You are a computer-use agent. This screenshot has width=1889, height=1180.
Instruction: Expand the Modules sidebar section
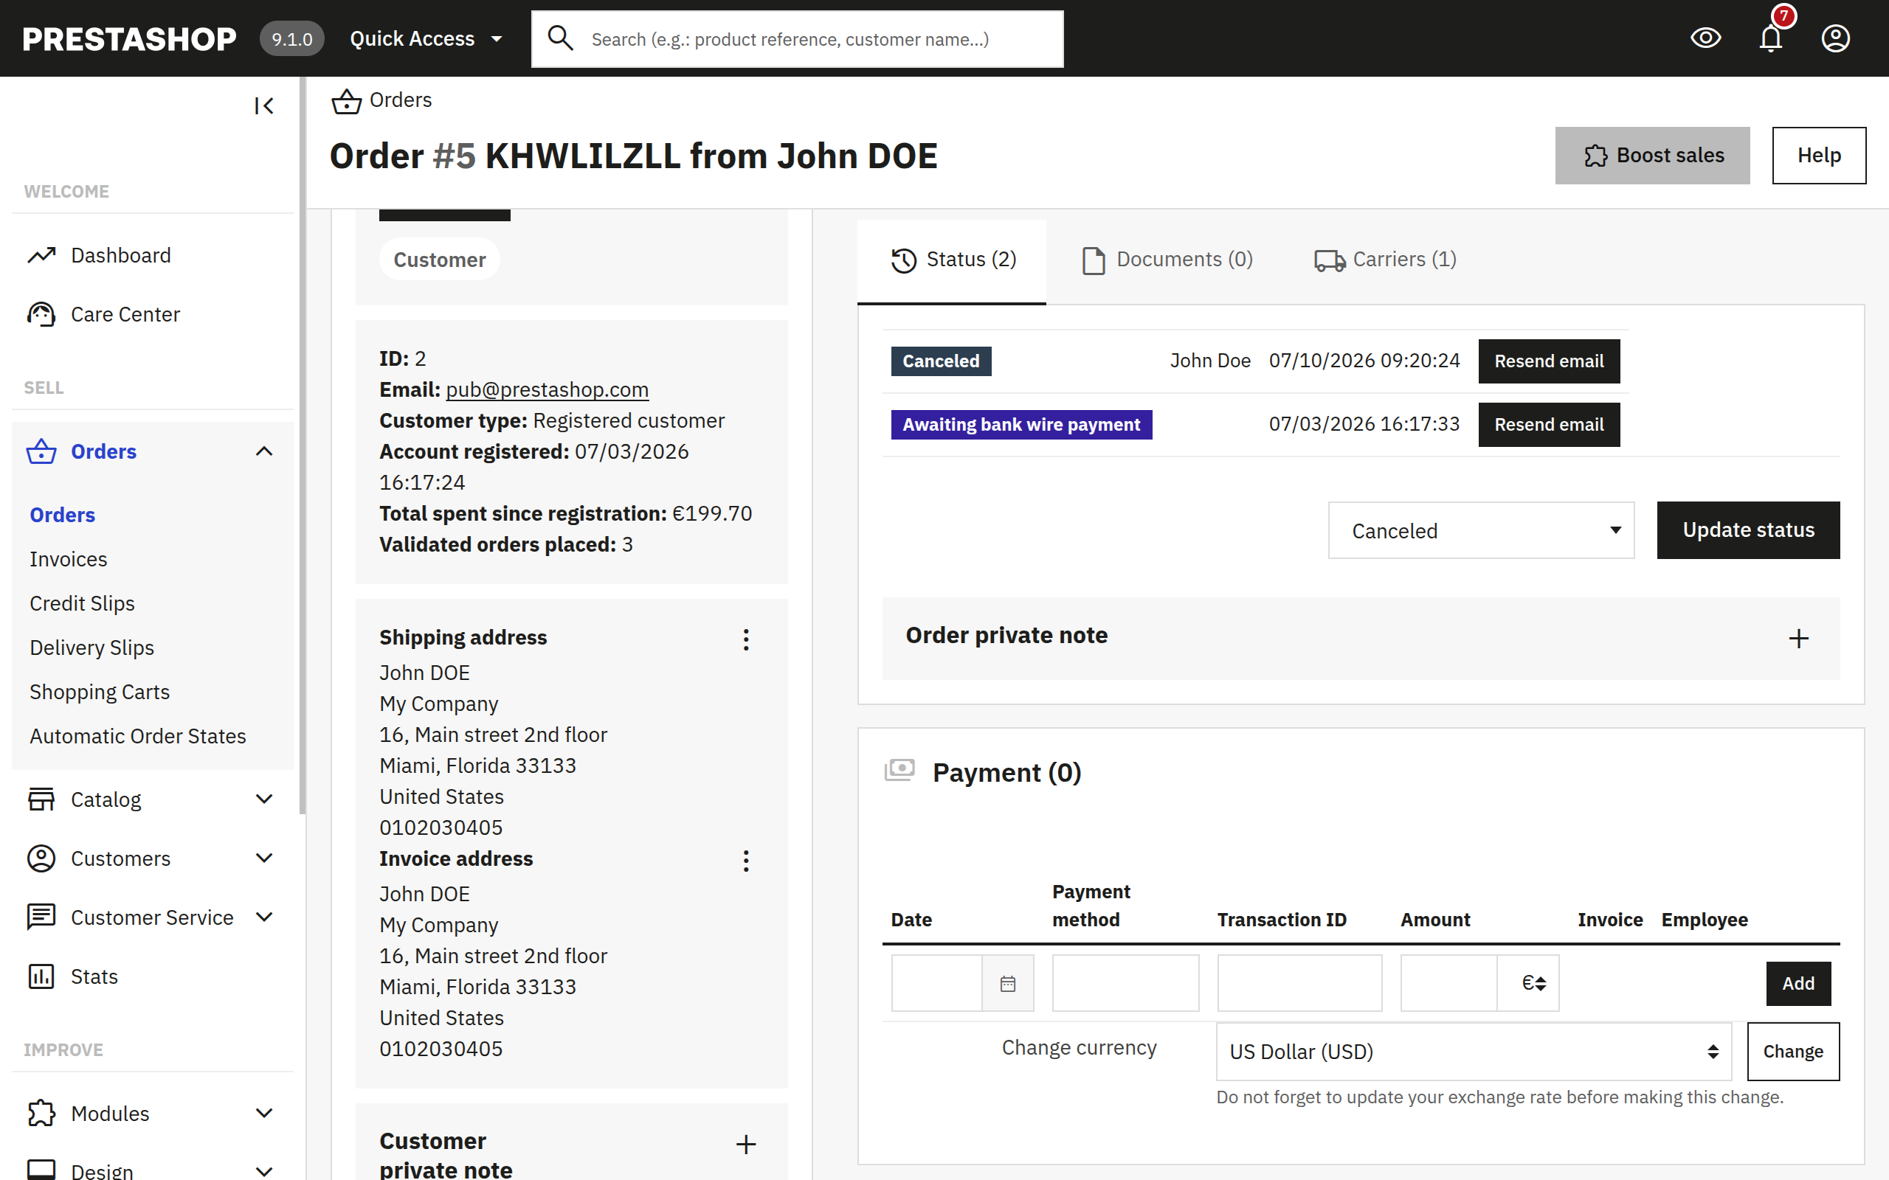pyautogui.click(x=264, y=1113)
